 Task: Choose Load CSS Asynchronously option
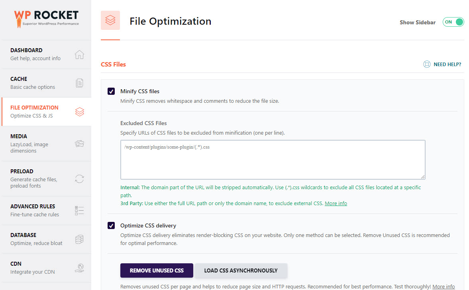(241, 270)
